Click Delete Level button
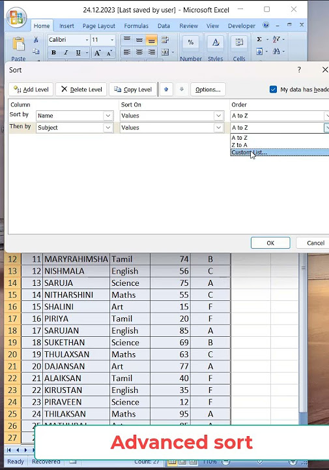Viewport: 329px width, 470px height. point(81,89)
